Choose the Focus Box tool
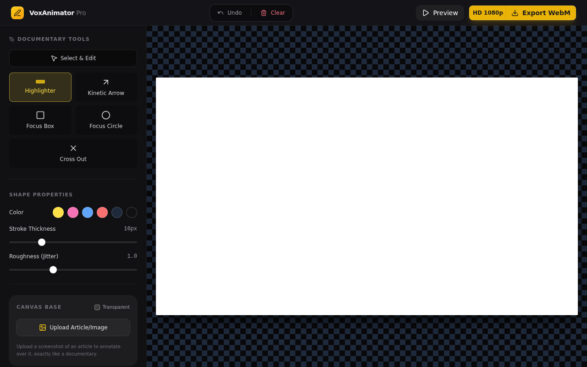Screen dimensions: 587x367 40,120
